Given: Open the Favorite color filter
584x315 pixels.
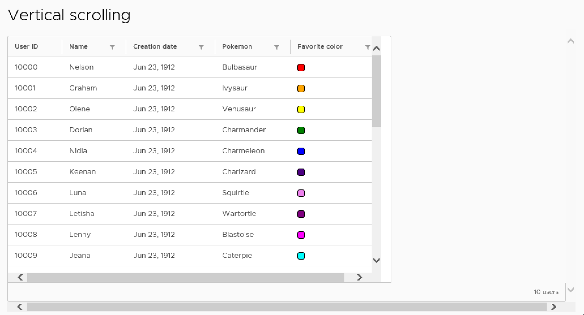Looking at the screenshot, I should tap(368, 47).
